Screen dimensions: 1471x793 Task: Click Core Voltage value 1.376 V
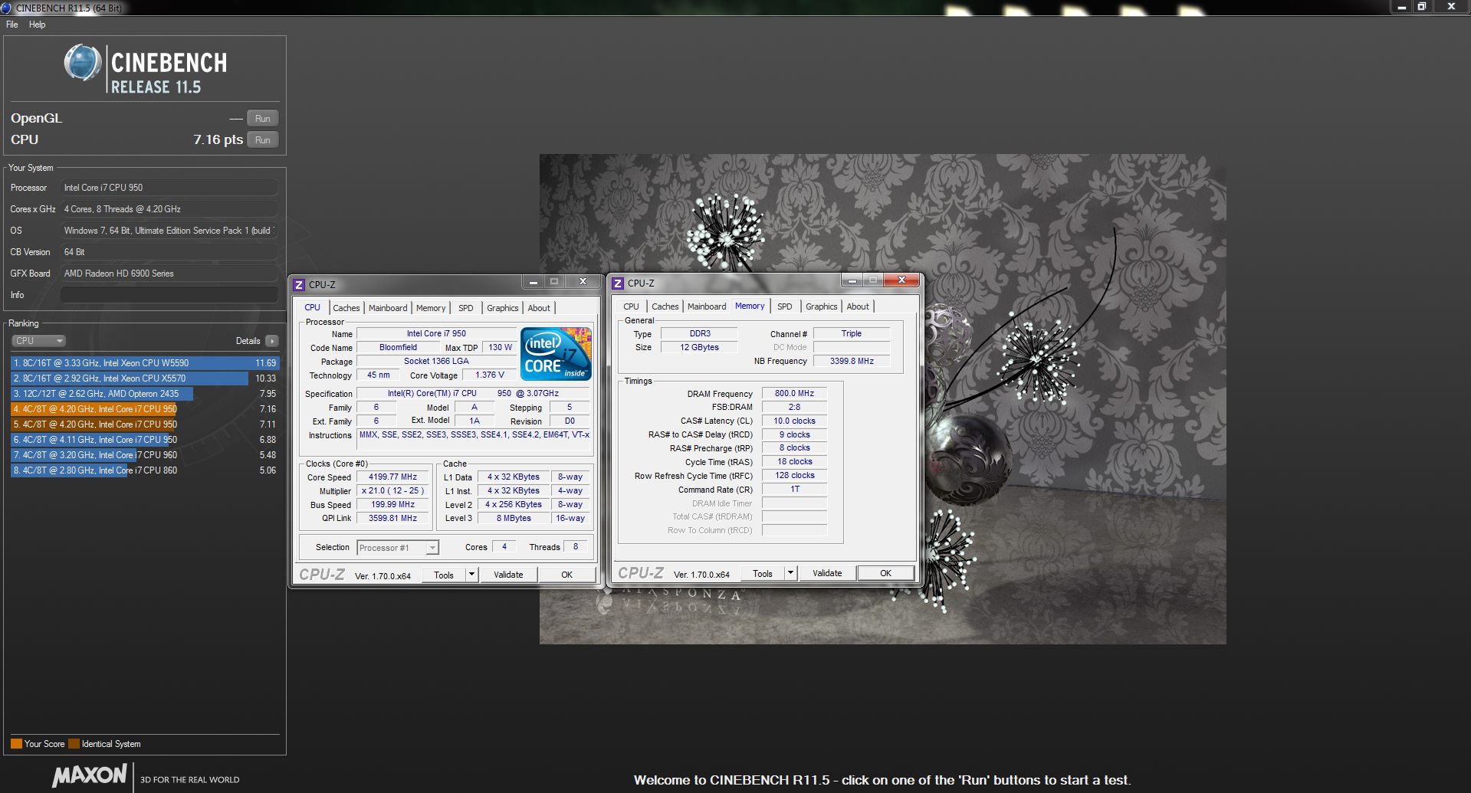tap(490, 375)
